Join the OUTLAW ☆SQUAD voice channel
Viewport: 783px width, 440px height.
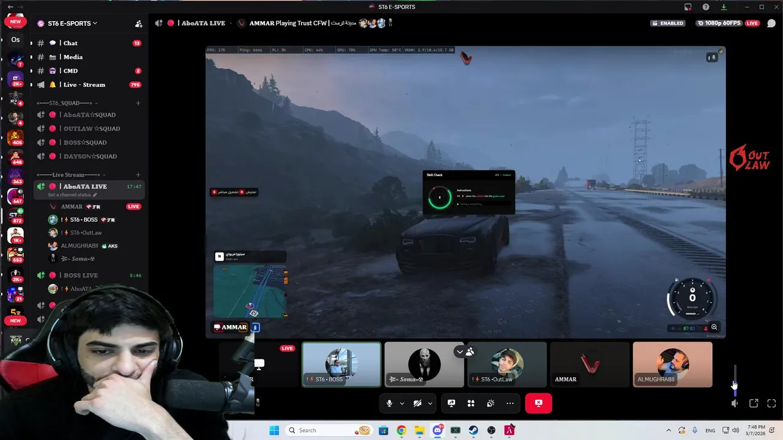[90, 129]
